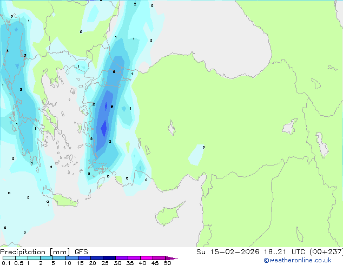Click legend value label '35'

(x=130, y=263)
